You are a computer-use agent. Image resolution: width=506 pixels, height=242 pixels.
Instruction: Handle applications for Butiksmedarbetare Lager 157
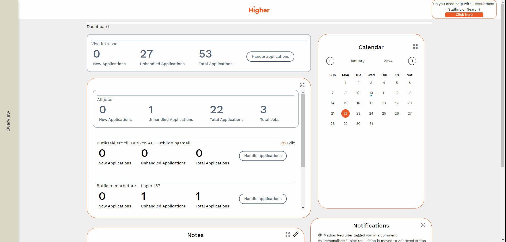click(262, 199)
